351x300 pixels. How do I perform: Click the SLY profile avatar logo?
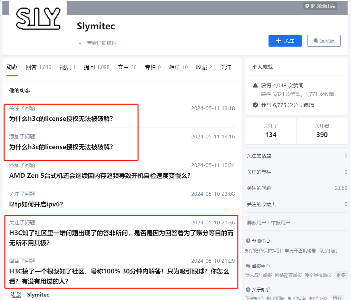tap(38, 18)
